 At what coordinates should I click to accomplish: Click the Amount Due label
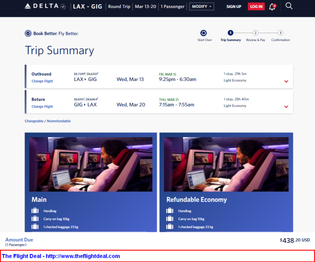[19, 240]
